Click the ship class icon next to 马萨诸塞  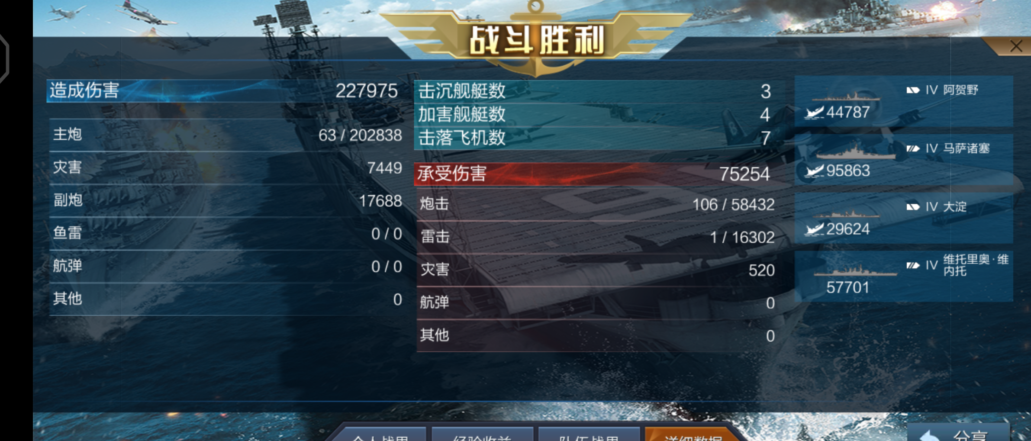[x=913, y=148]
